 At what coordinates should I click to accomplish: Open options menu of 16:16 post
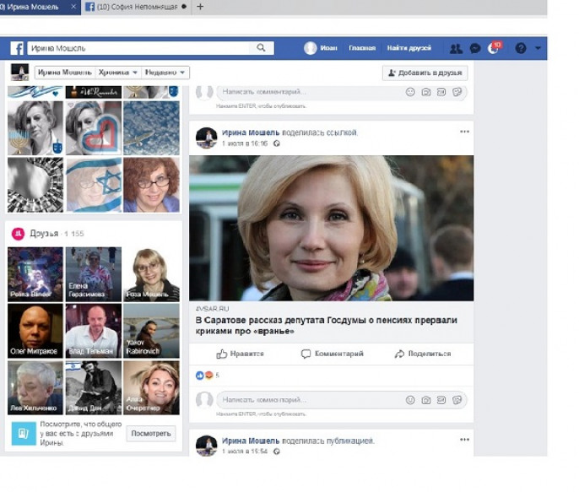tap(464, 132)
